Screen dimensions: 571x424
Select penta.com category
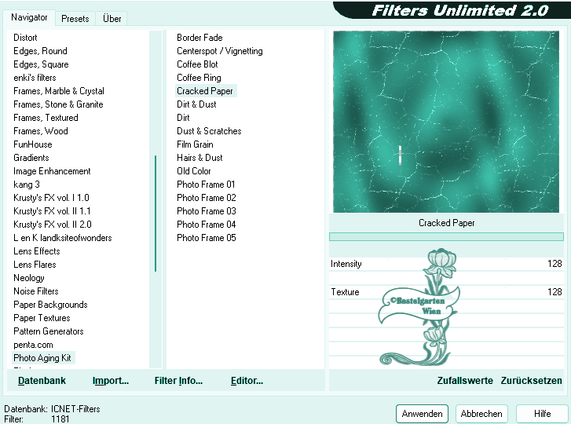[33, 345]
